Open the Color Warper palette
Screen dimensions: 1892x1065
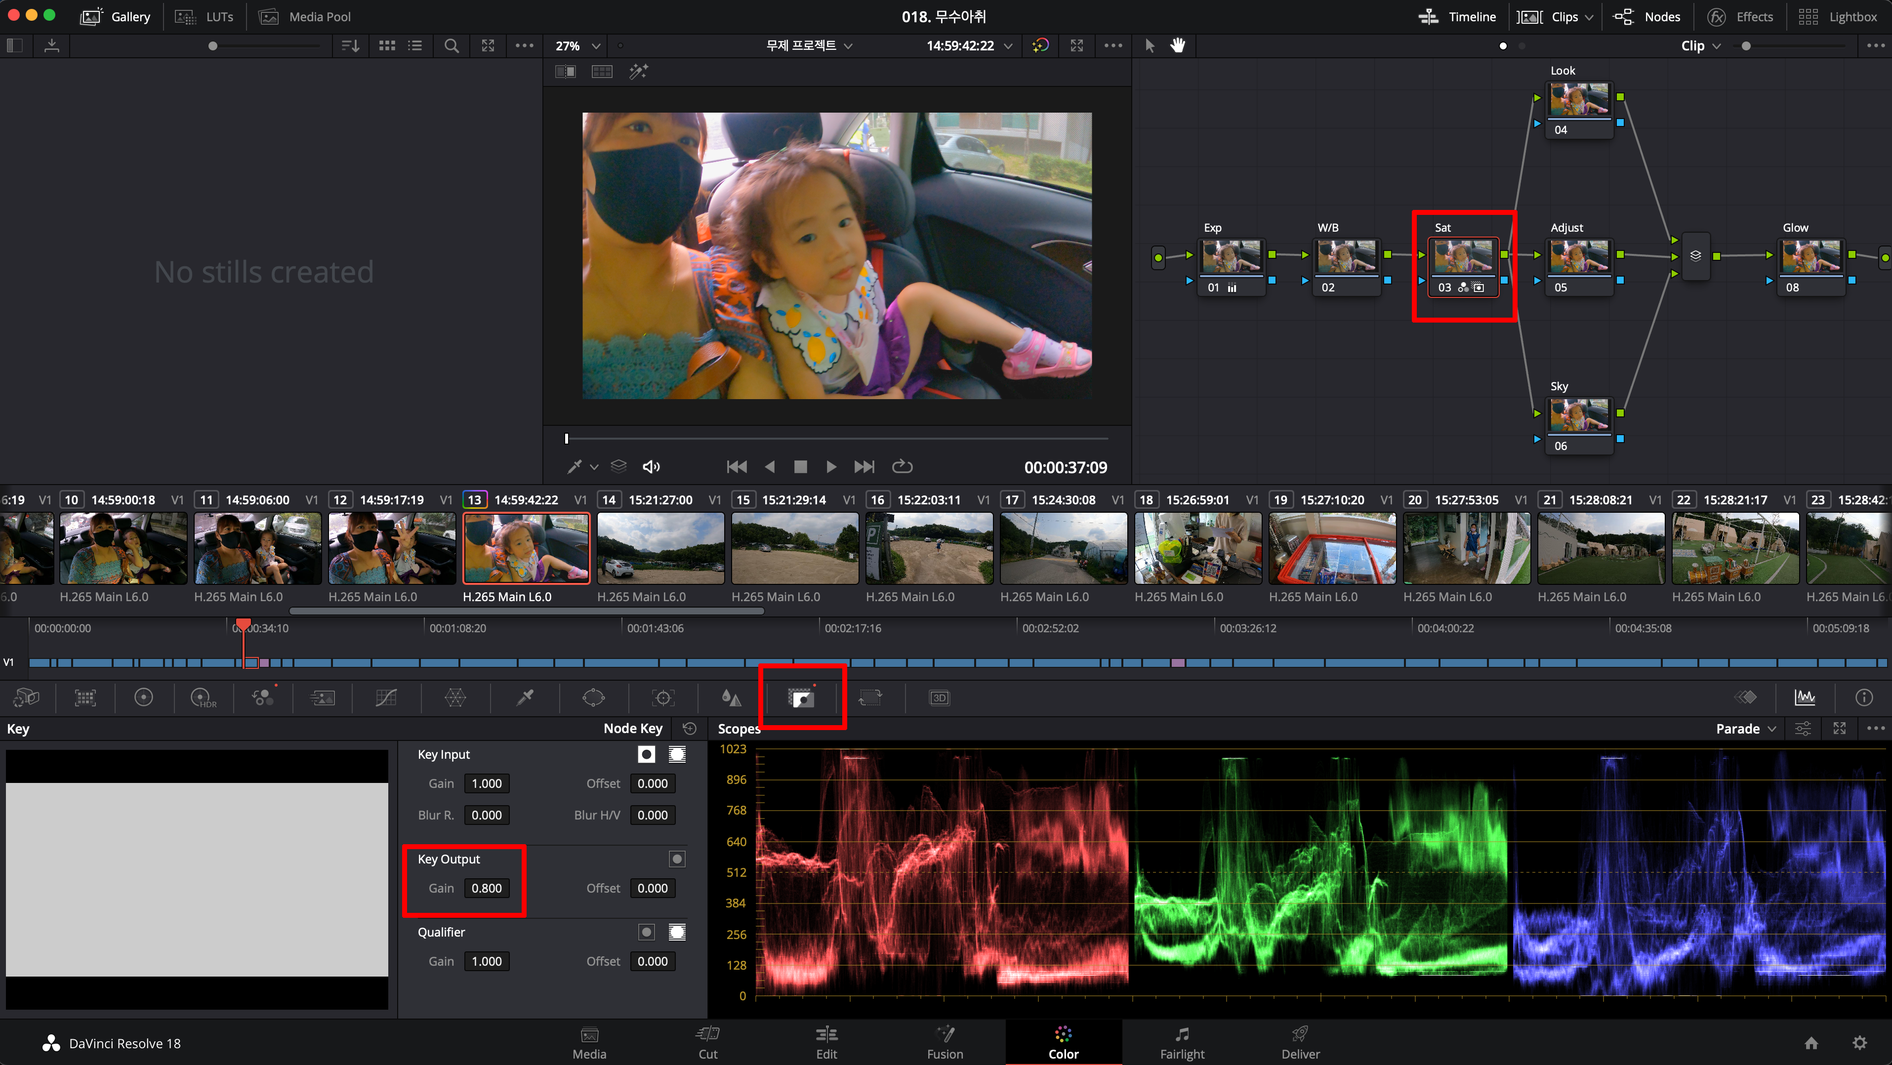tap(455, 698)
